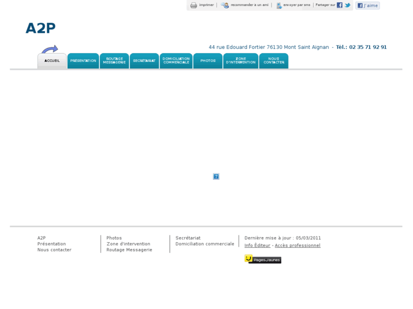Open the Secrétariat tab
This screenshot has width=413, height=309.
click(144, 61)
